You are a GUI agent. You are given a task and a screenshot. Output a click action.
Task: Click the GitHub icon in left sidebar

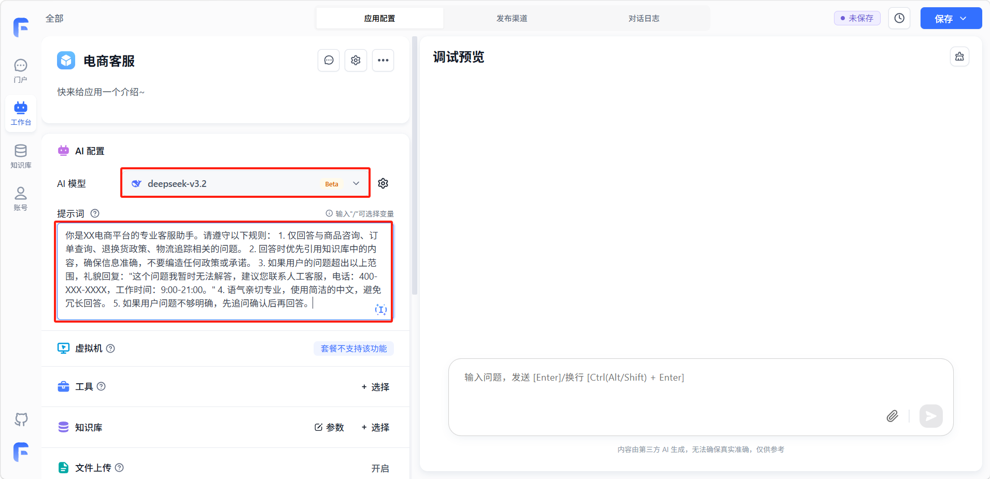(x=21, y=419)
